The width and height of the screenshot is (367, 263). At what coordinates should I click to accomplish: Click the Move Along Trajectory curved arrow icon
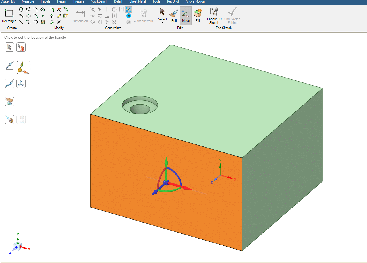click(9, 83)
